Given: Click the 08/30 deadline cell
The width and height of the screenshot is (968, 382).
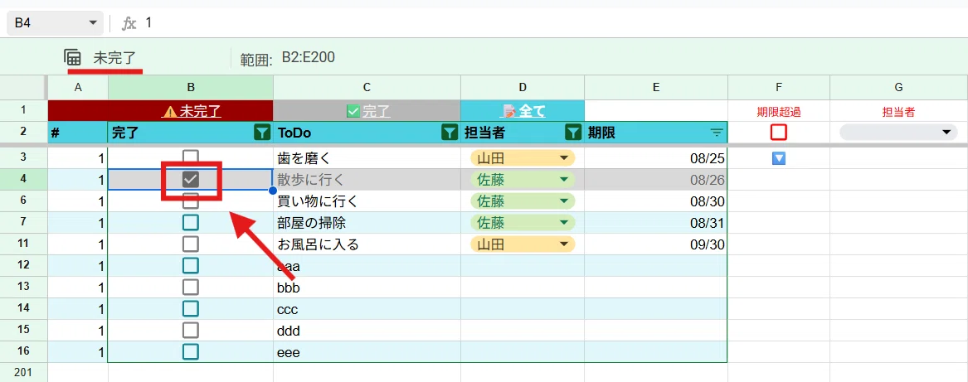Looking at the screenshot, I should [655, 201].
